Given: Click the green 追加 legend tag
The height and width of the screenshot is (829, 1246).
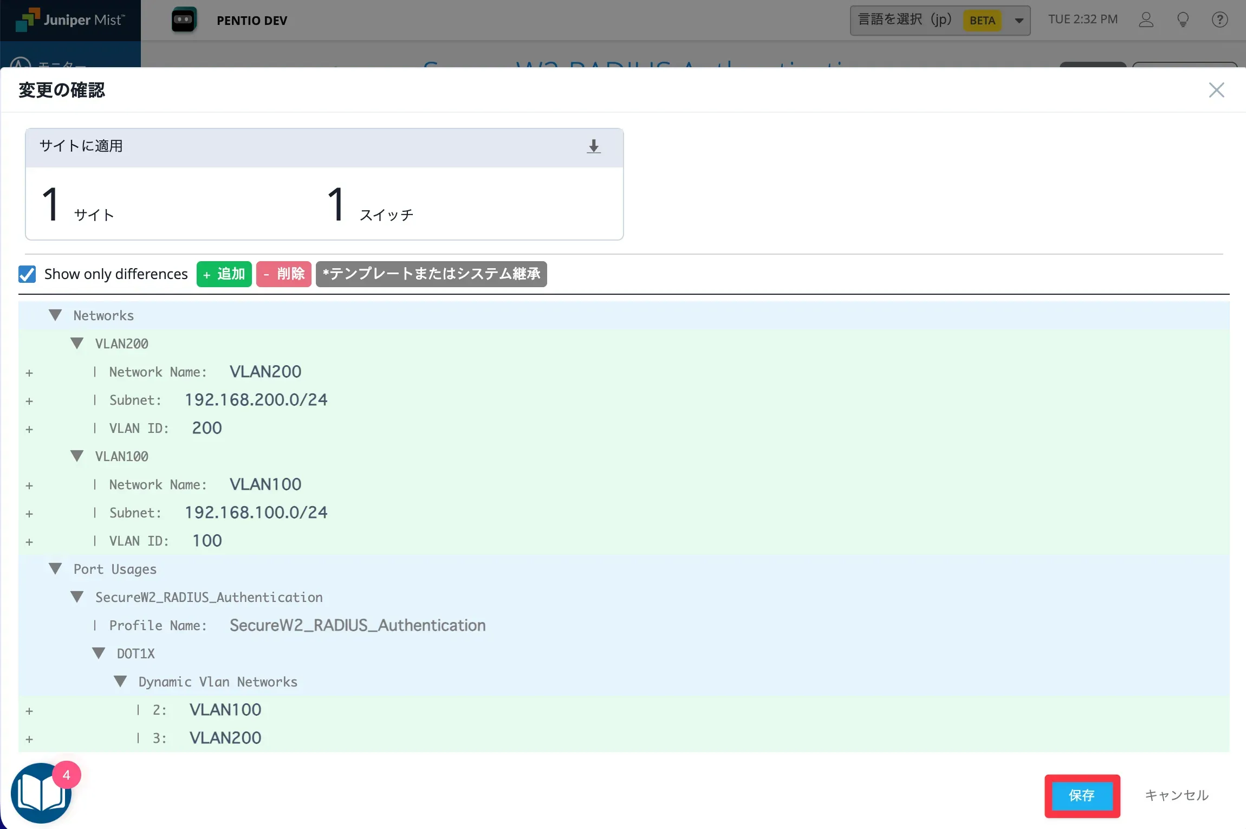Looking at the screenshot, I should [224, 274].
